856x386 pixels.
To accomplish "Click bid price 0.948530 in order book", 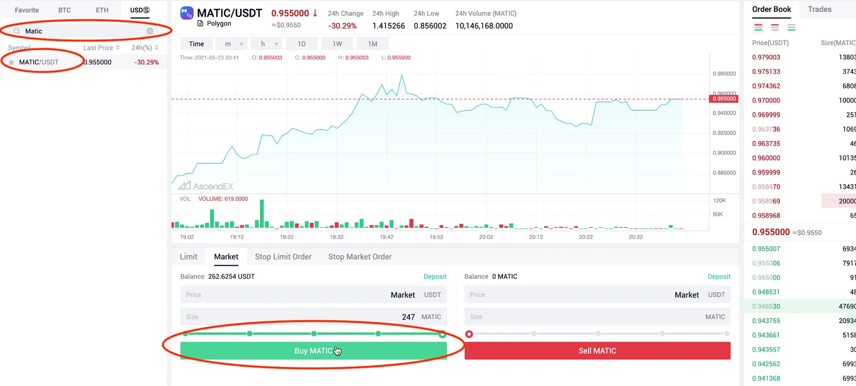I will point(766,307).
